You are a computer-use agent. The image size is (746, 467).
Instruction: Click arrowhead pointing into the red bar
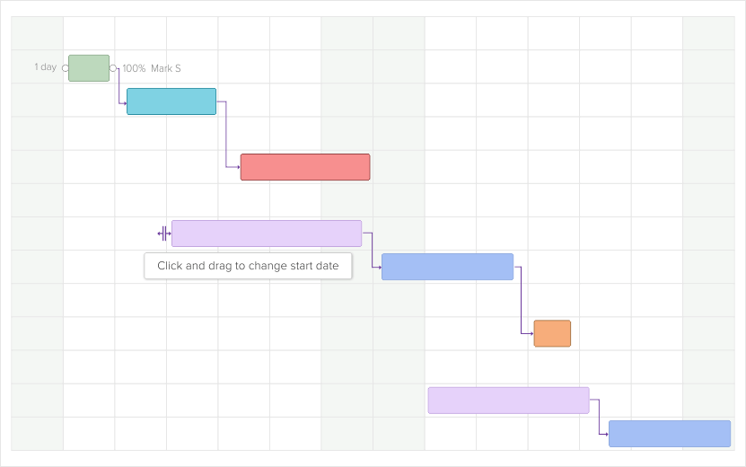238,167
